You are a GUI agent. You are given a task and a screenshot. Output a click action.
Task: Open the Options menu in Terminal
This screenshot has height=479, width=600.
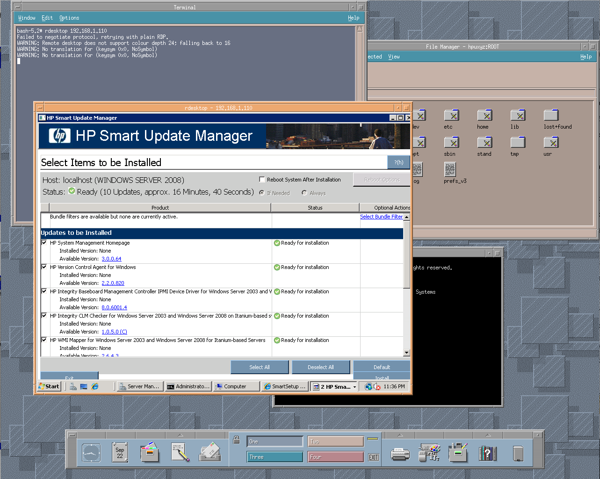(x=69, y=18)
